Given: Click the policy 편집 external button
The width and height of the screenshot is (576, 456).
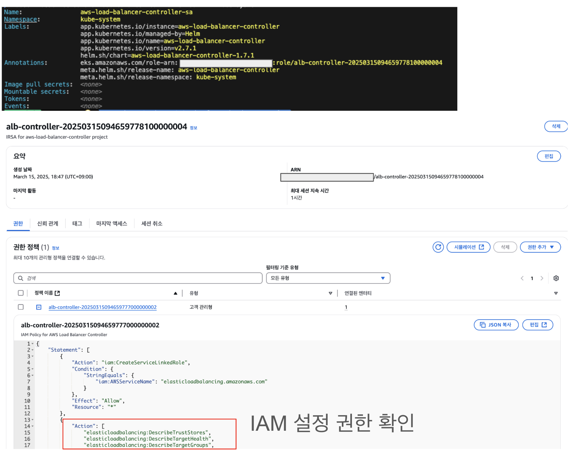Looking at the screenshot, I should [538, 325].
